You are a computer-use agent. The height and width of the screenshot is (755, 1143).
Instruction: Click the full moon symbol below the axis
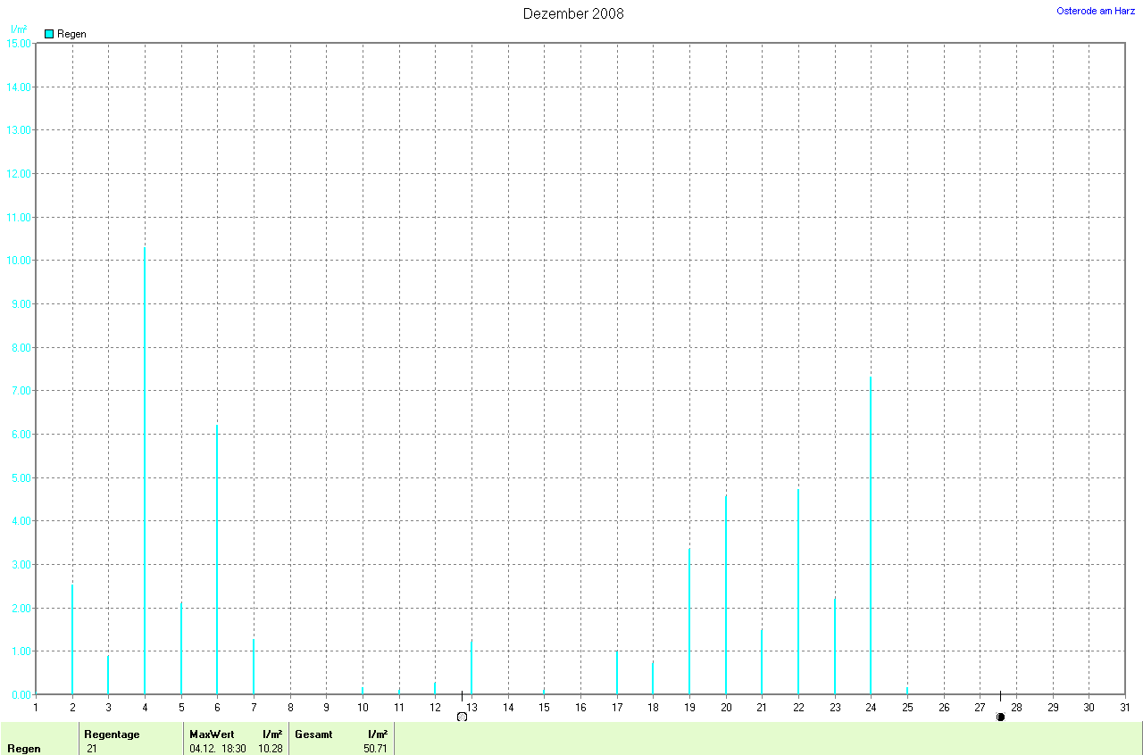click(x=462, y=717)
